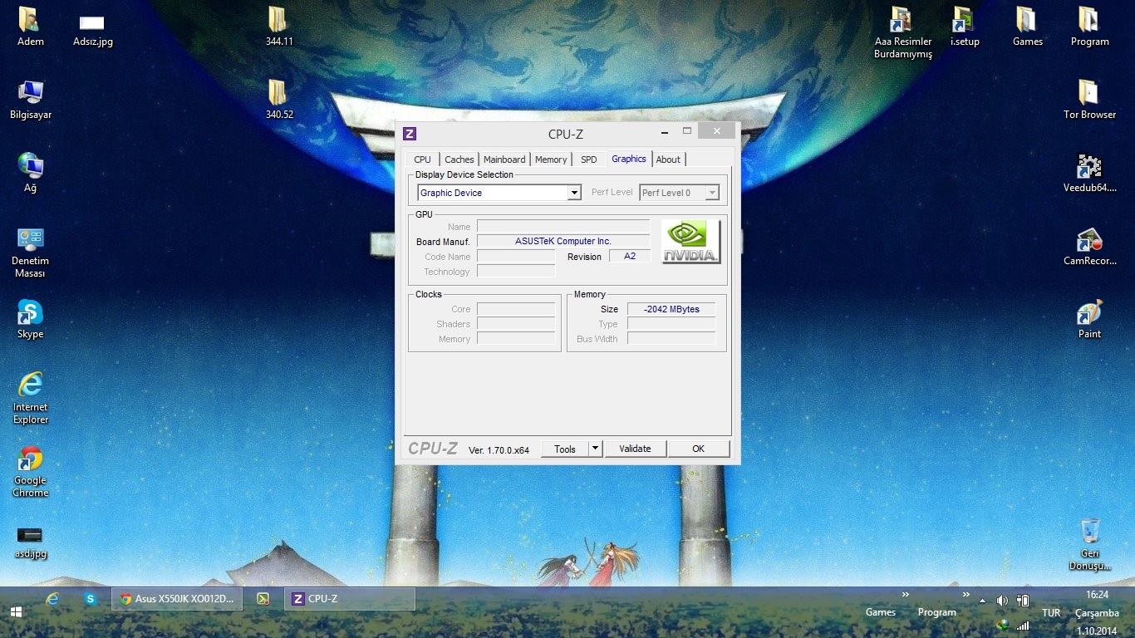Click the Program toolbar label
1135x638 pixels.
point(937,612)
